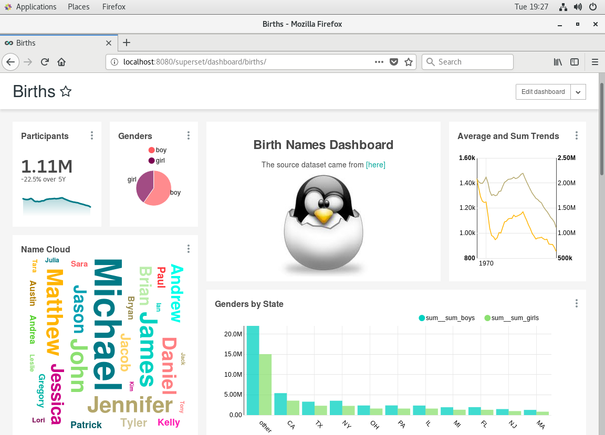The width and height of the screenshot is (605, 435).
Task: Open the Genders by State options menu
Action: [x=576, y=303]
